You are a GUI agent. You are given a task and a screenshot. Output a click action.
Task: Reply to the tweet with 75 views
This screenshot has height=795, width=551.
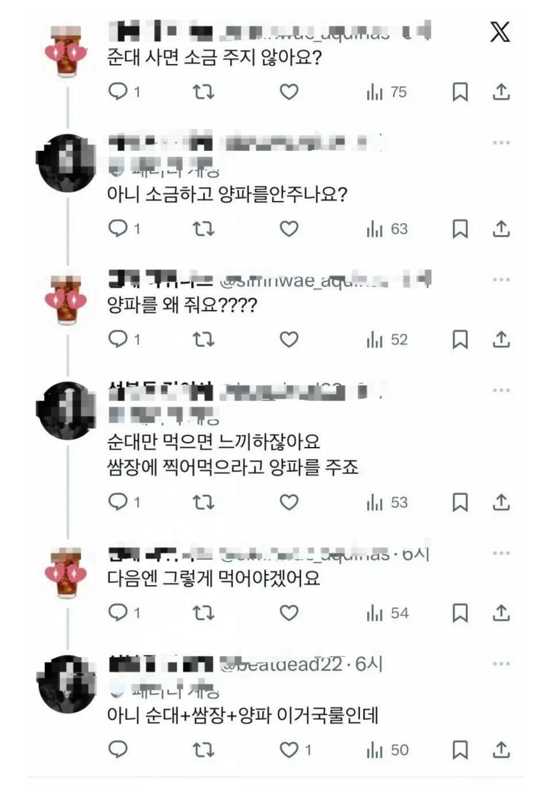coord(118,92)
